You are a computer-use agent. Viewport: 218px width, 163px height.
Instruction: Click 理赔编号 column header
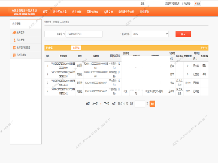point(63,56)
